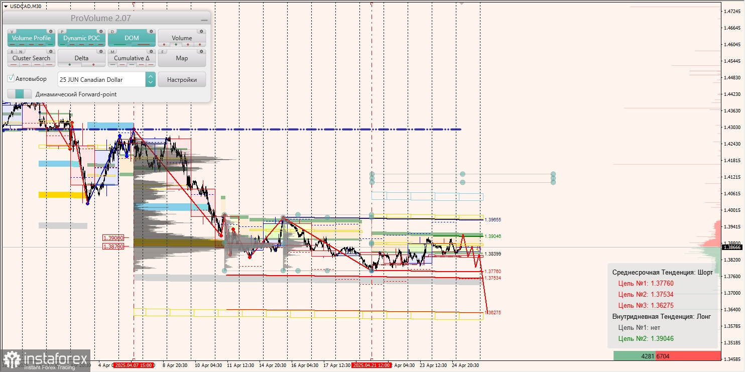This screenshot has width=745, height=372.
Task: Open Cluster Search gear settings
Action: 51,51
